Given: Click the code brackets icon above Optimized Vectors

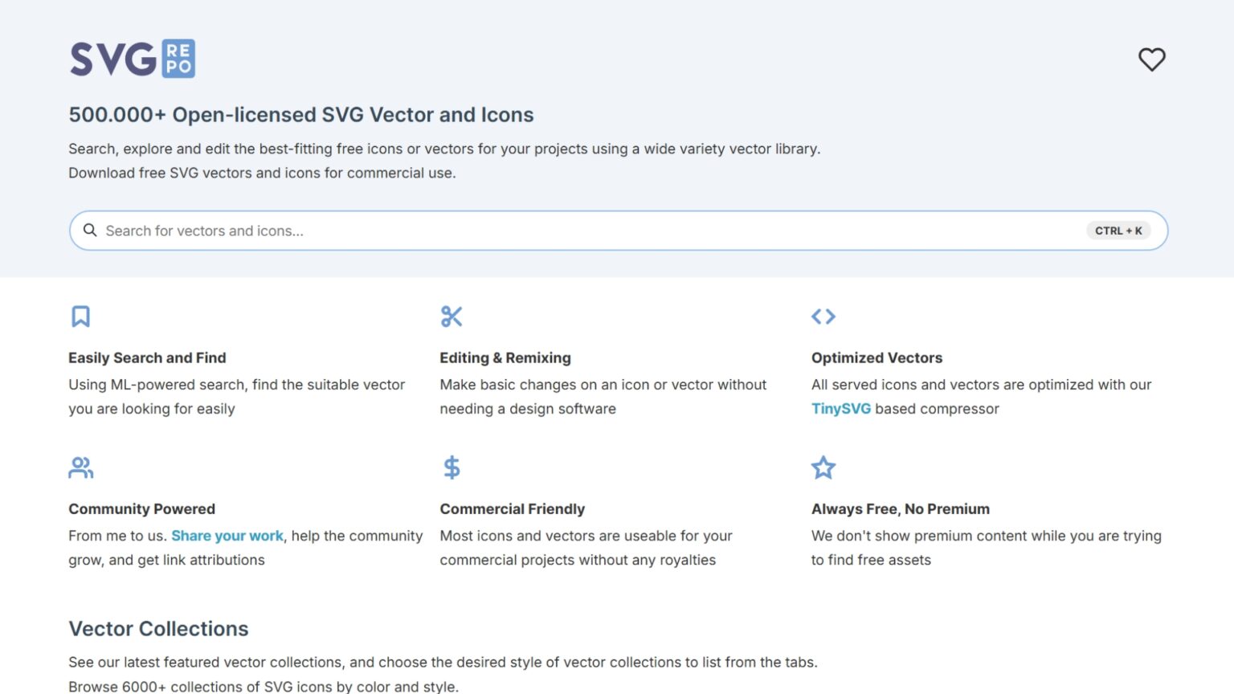Looking at the screenshot, I should [823, 316].
